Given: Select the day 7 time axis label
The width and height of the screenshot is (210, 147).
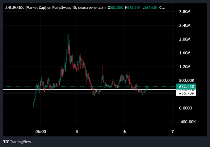Looking at the screenshot, I should 173,132.
